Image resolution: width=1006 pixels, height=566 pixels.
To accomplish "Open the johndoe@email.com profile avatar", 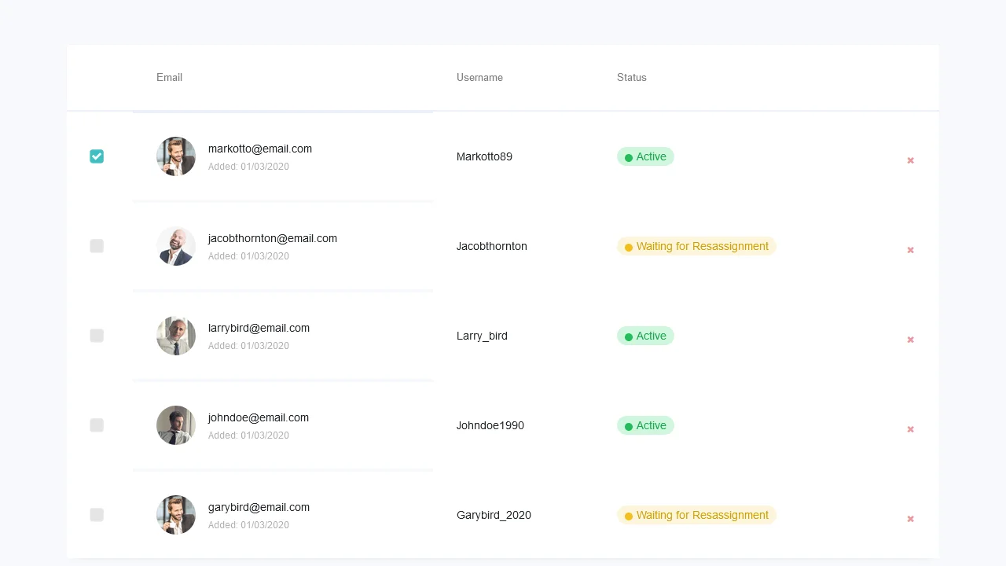I will pyautogui.click(x=176, y=425).
